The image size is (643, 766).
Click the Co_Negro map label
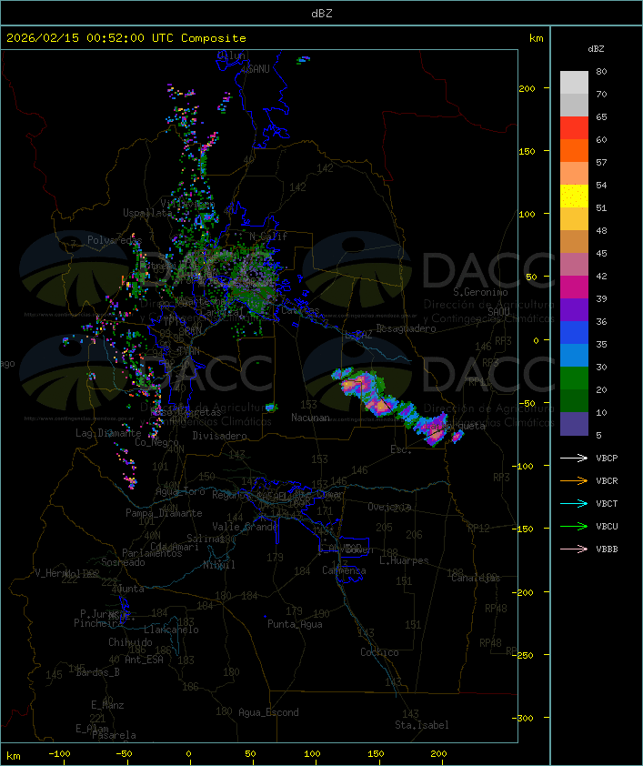(x=156, y=442)
